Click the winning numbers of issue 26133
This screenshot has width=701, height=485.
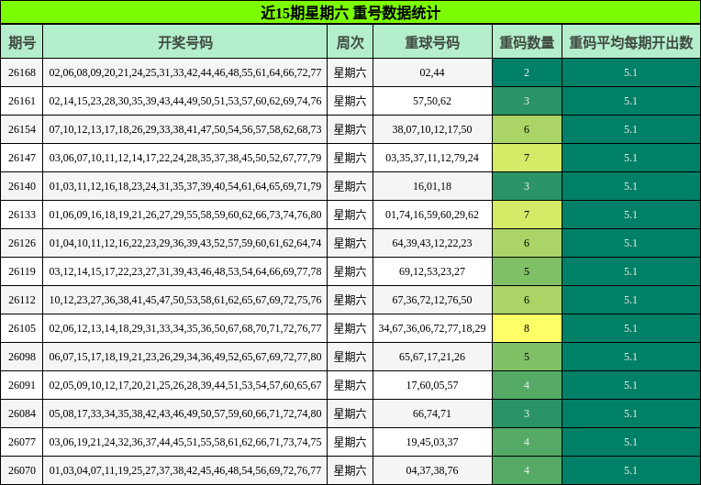pyautogui.click(x=185, y=215)
